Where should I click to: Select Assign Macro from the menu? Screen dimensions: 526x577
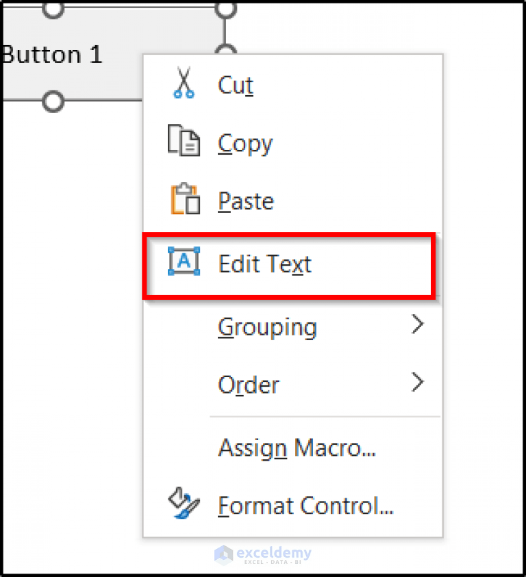(297, 447)
